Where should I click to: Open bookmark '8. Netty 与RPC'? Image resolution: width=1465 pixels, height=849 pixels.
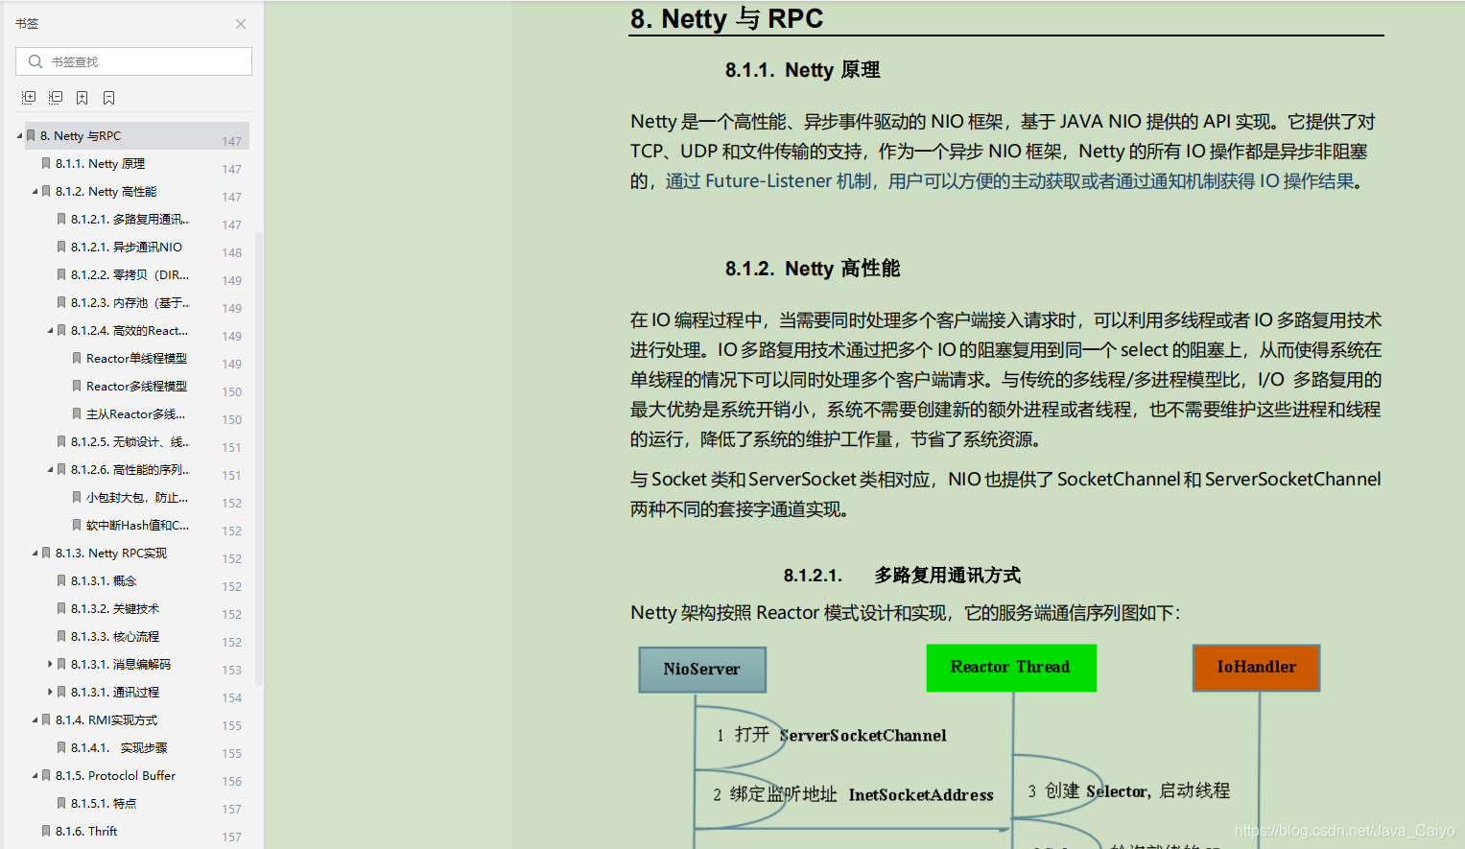81,136
